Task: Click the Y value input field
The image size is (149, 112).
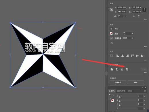Action: point(140,104)
